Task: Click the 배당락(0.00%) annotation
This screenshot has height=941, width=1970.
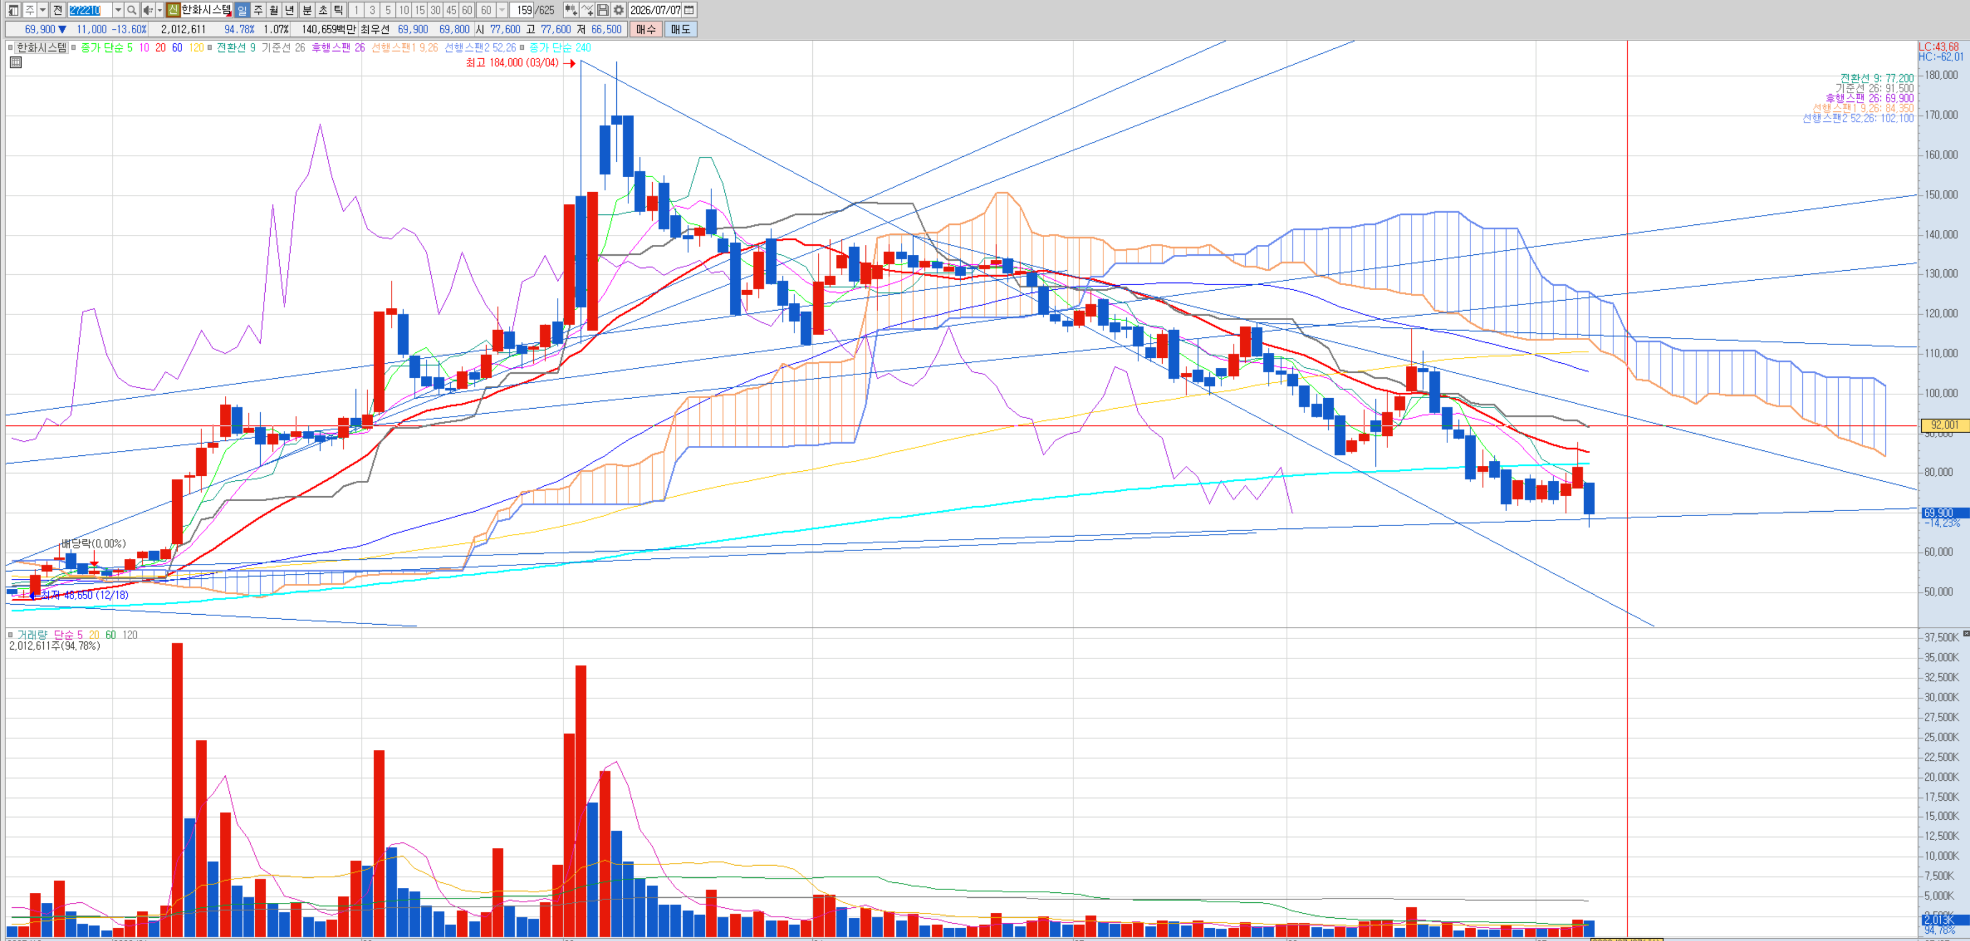Action: point(94,544)
